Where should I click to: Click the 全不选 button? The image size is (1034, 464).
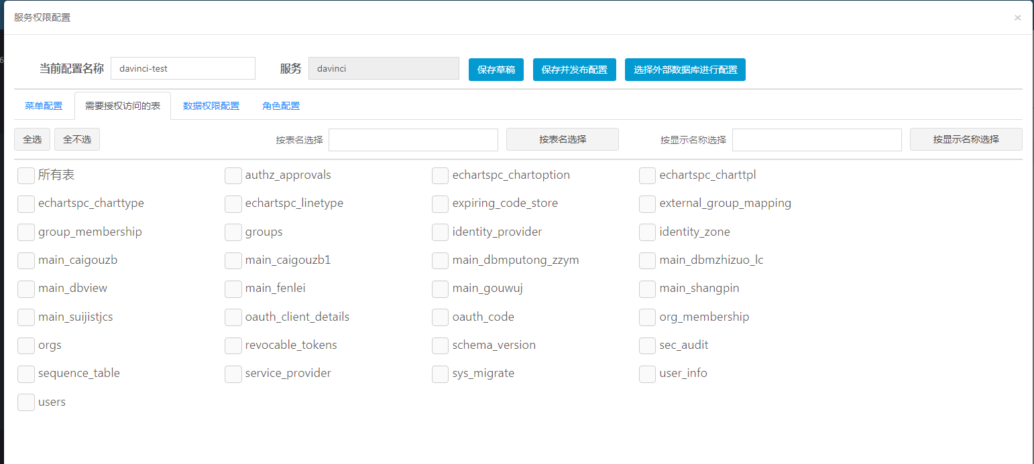tap(77, 139)
